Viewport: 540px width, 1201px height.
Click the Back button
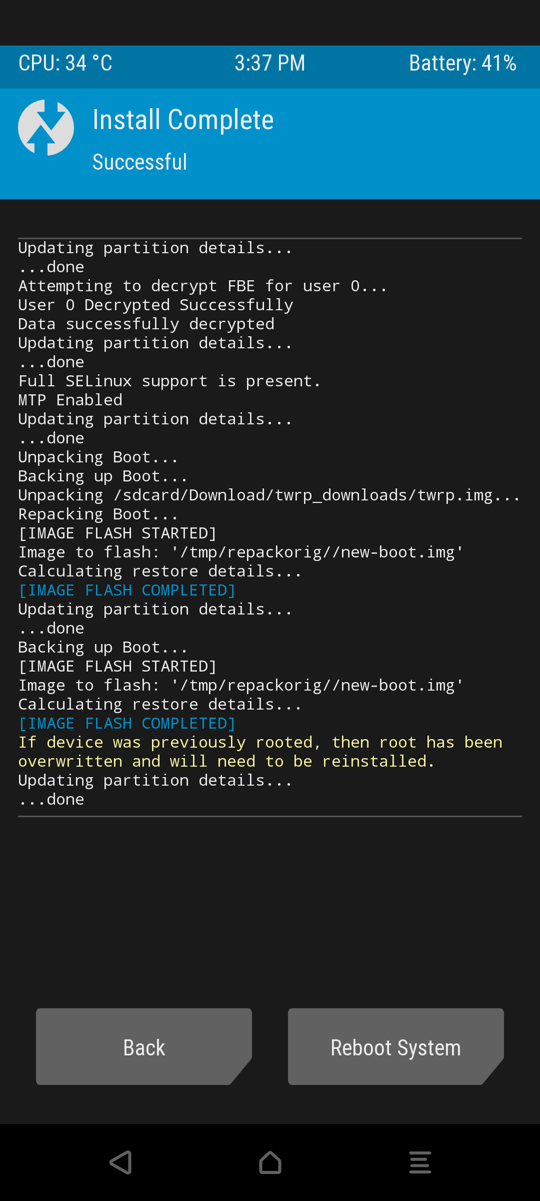pos(144,1046)
